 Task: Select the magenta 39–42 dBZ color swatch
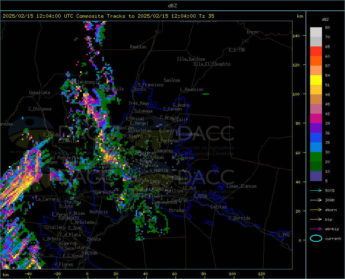(316, 119)
